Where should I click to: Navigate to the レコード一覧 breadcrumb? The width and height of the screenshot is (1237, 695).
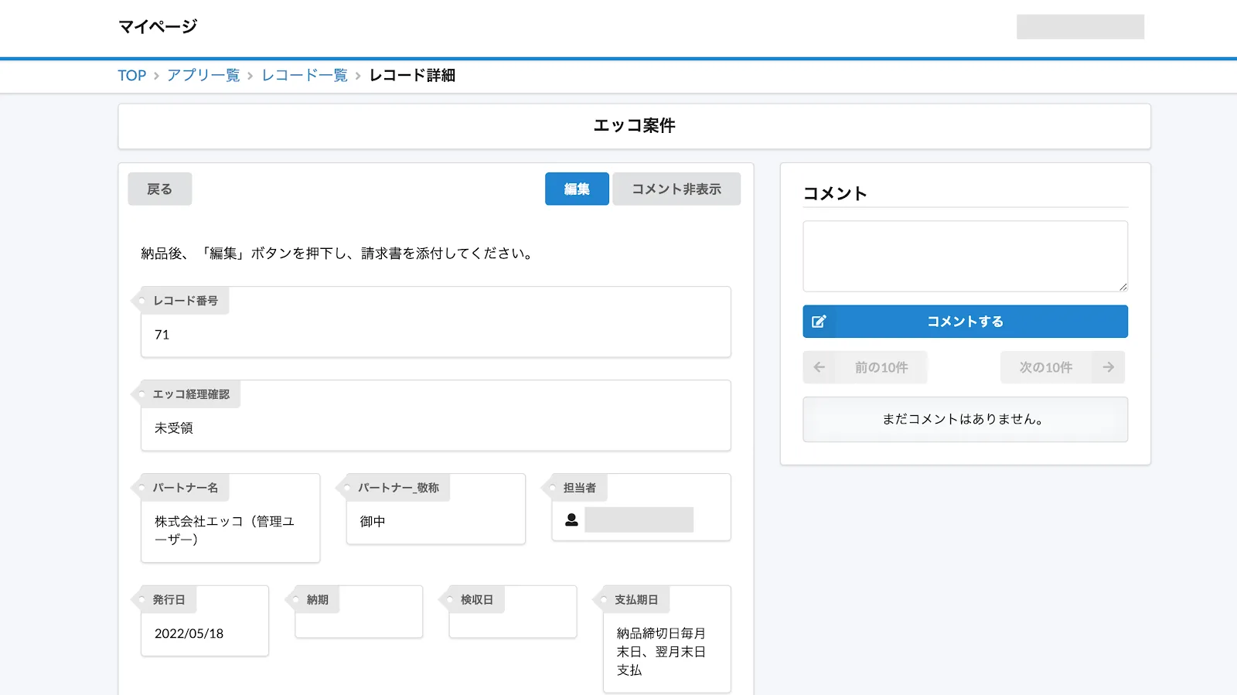coord(305,76)
